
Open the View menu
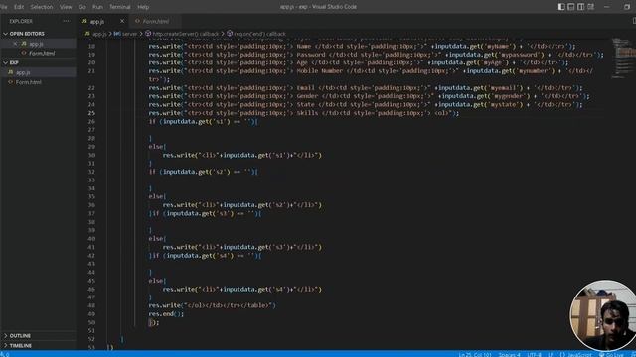(x=66, y=7)
